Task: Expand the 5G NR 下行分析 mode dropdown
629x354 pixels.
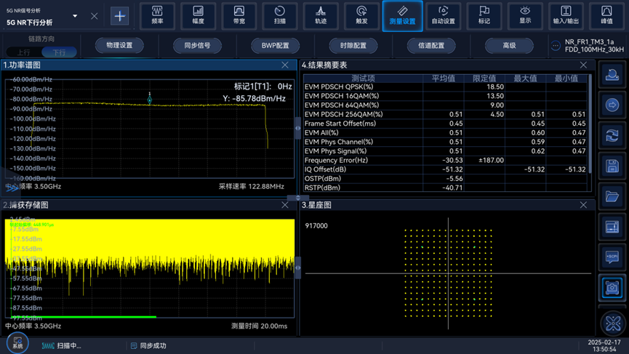Action: [x=74, y=16]
